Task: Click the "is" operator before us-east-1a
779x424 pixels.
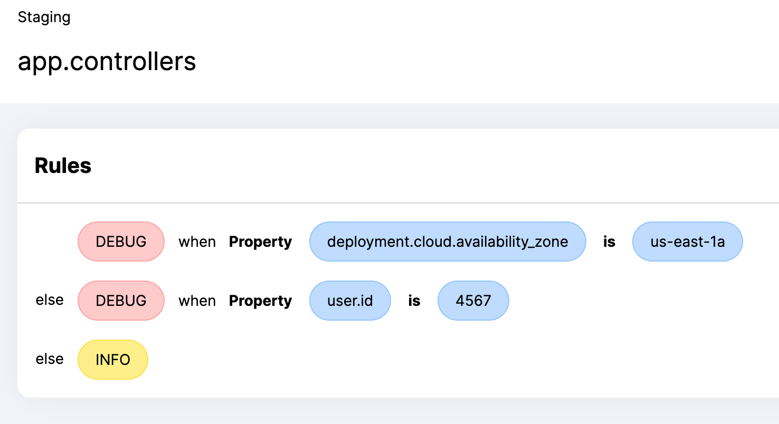Action: (x=609, y=242)
